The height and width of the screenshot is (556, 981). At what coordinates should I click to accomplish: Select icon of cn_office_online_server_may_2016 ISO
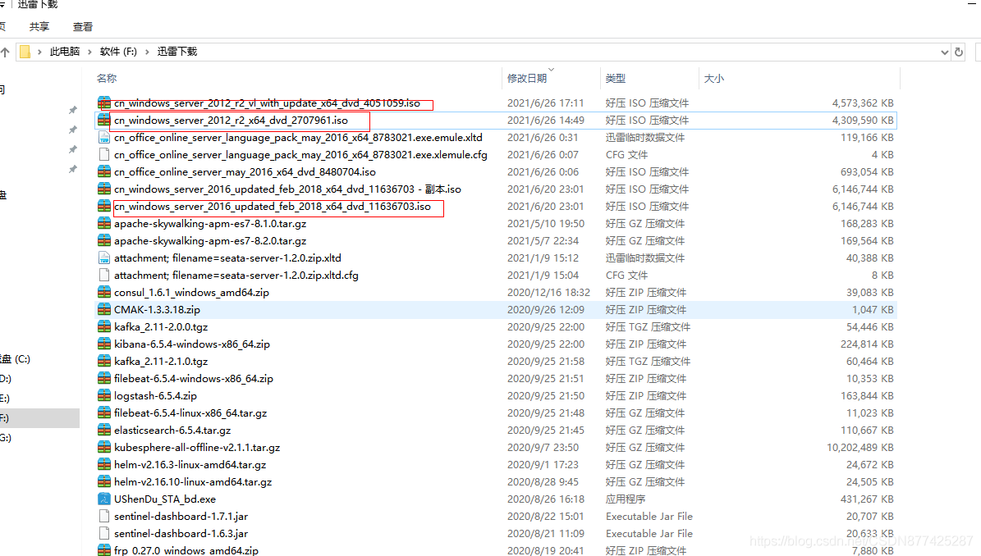(104, 171)
